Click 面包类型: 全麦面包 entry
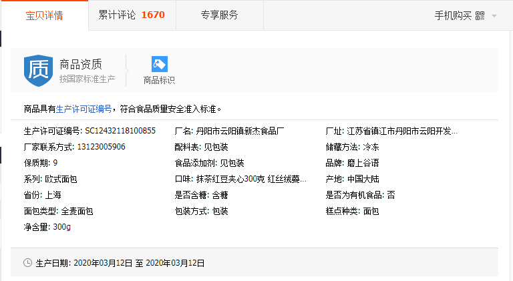This screenshot has height=281, width=513. [58, 211]
